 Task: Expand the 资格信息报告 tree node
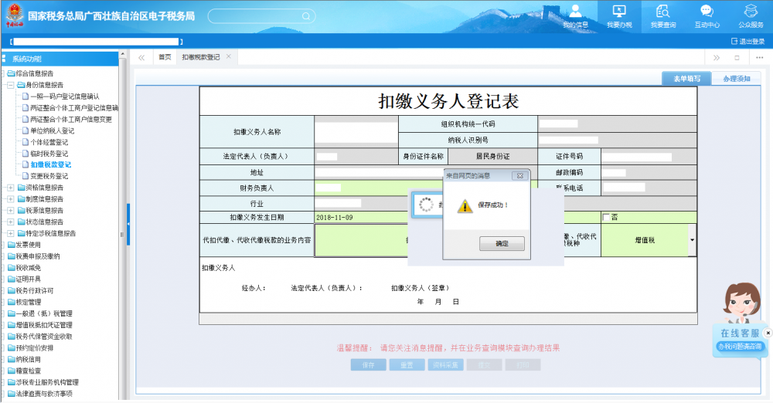pyautogui.click(x=10, y=188)
